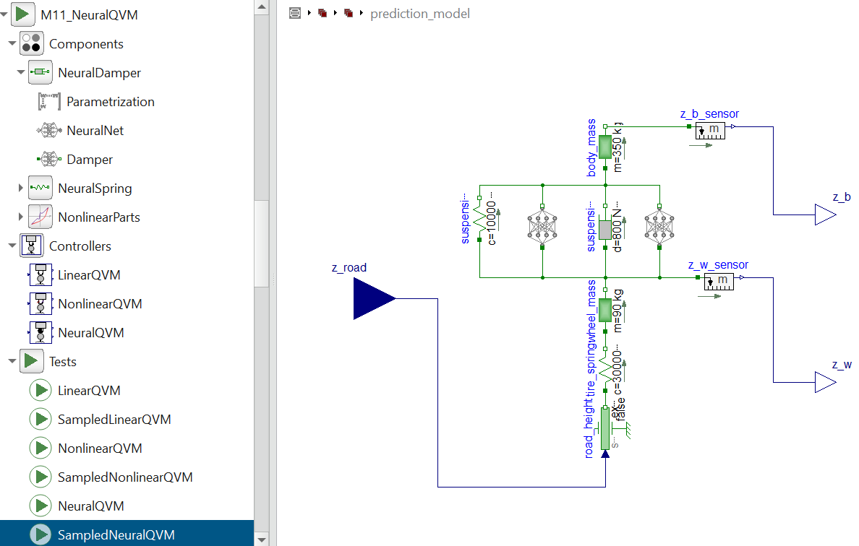Select the z_w output connector triangle
The width and height of the screenshot is (859, 546).
(x=825, y=382)
